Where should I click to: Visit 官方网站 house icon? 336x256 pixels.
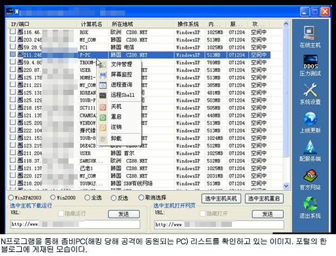(310, 179)
